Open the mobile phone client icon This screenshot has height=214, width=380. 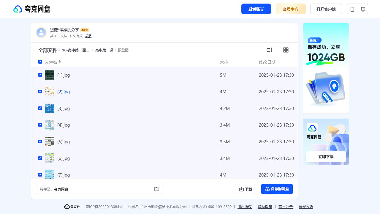(352, 9)
